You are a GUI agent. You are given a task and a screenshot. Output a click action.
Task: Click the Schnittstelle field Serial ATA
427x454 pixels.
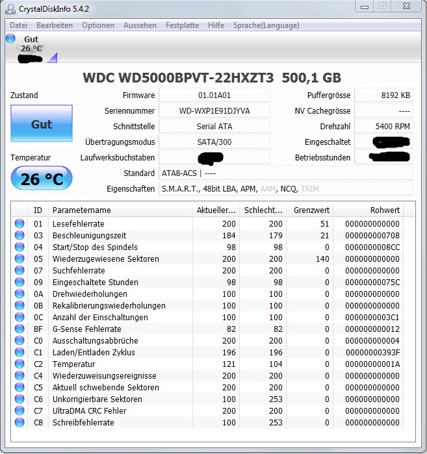tap(214, 126)
